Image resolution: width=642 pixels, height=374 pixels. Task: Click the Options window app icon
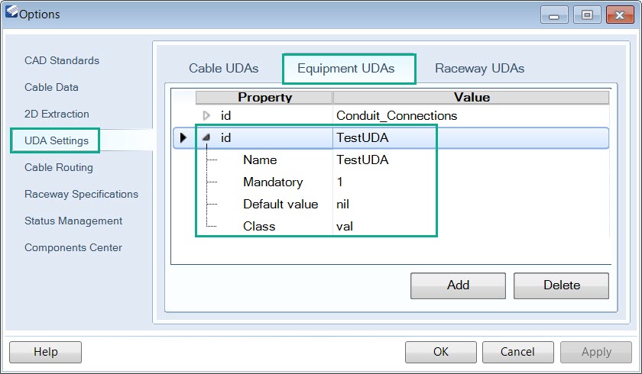[11, 11]
